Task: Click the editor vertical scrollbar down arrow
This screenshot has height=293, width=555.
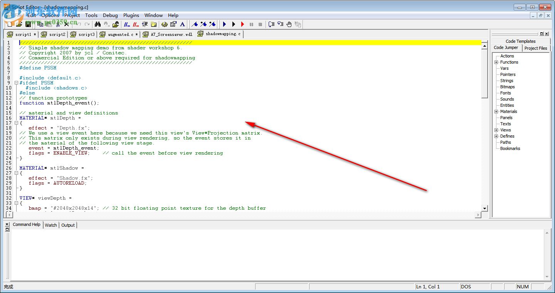Action: pyautogui.click(x=485, y=208)
